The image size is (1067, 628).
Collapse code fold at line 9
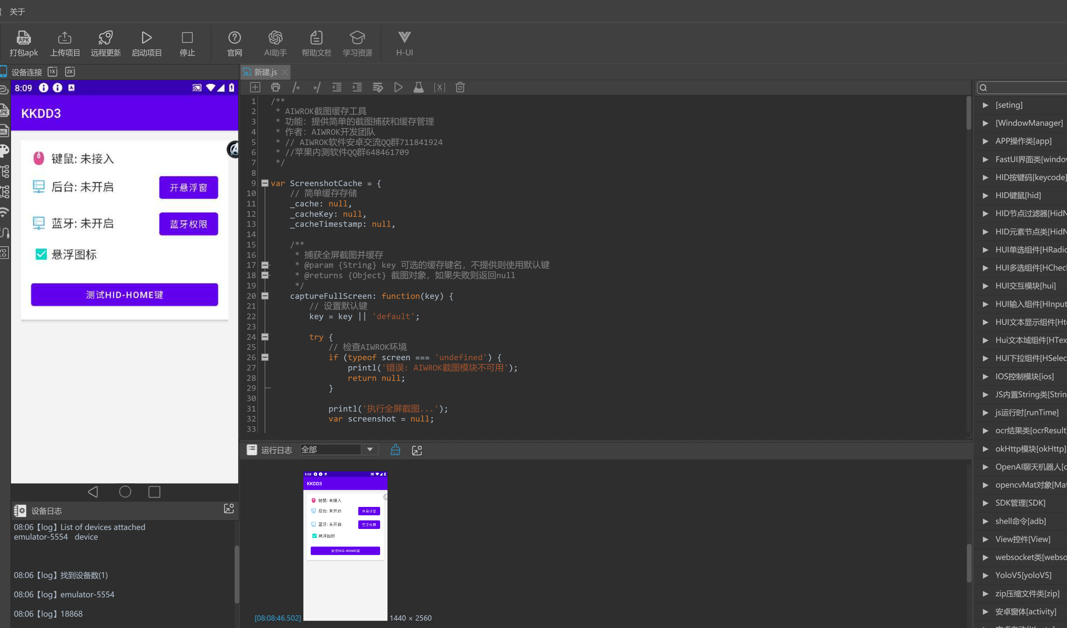pos(265,183)
